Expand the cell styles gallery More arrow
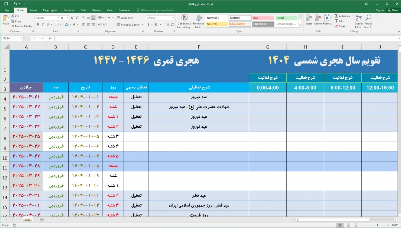The height and width of the screenshot is (228, 401). tap(300, 25)
